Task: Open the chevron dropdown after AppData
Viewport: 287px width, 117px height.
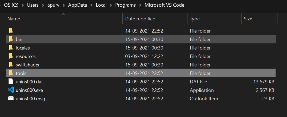Action: [91, 5]
